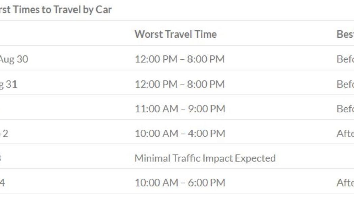Click the cut-off "Before" cell in Aug 30 row

[x=345, y=59]
